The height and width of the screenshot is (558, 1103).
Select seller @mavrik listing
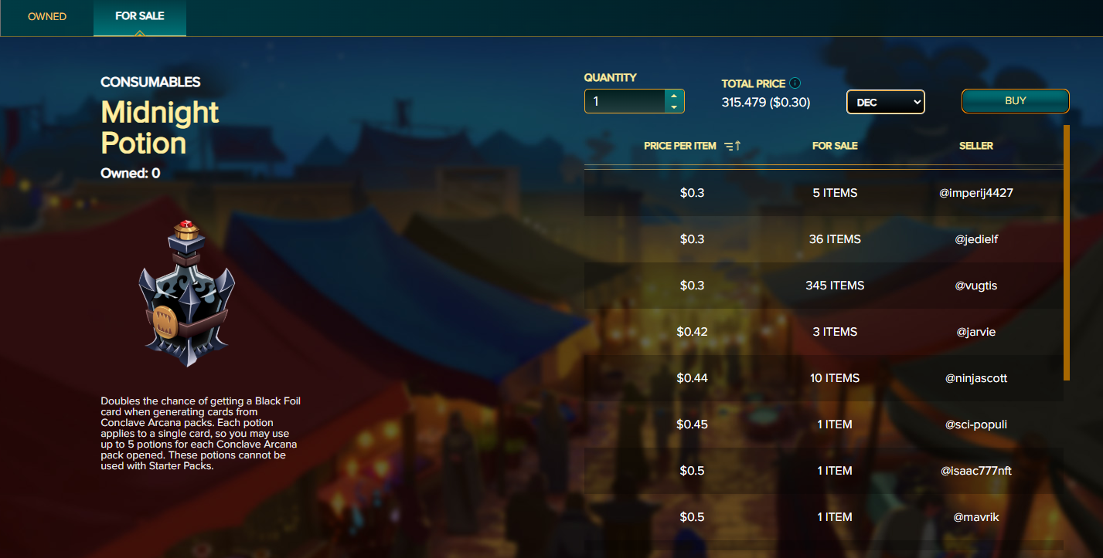tap(824, 517)
